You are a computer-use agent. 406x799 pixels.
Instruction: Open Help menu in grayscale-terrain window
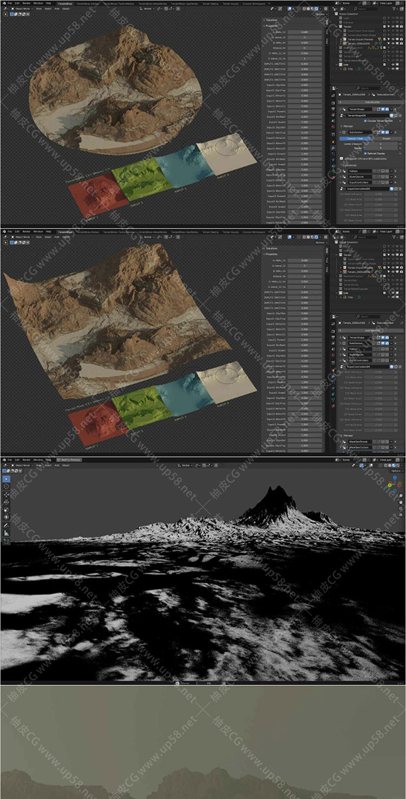tap(49, 460)
